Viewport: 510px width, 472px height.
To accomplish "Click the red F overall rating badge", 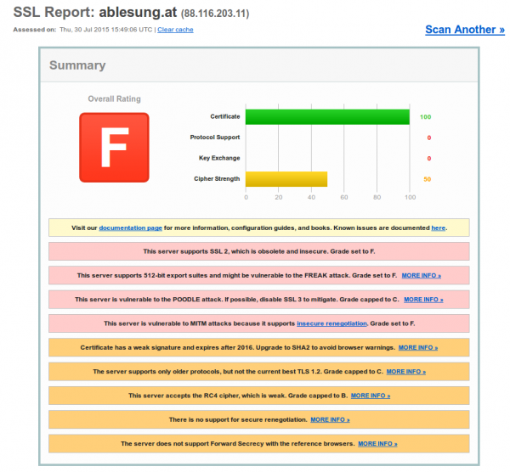I will pos(114,148).
